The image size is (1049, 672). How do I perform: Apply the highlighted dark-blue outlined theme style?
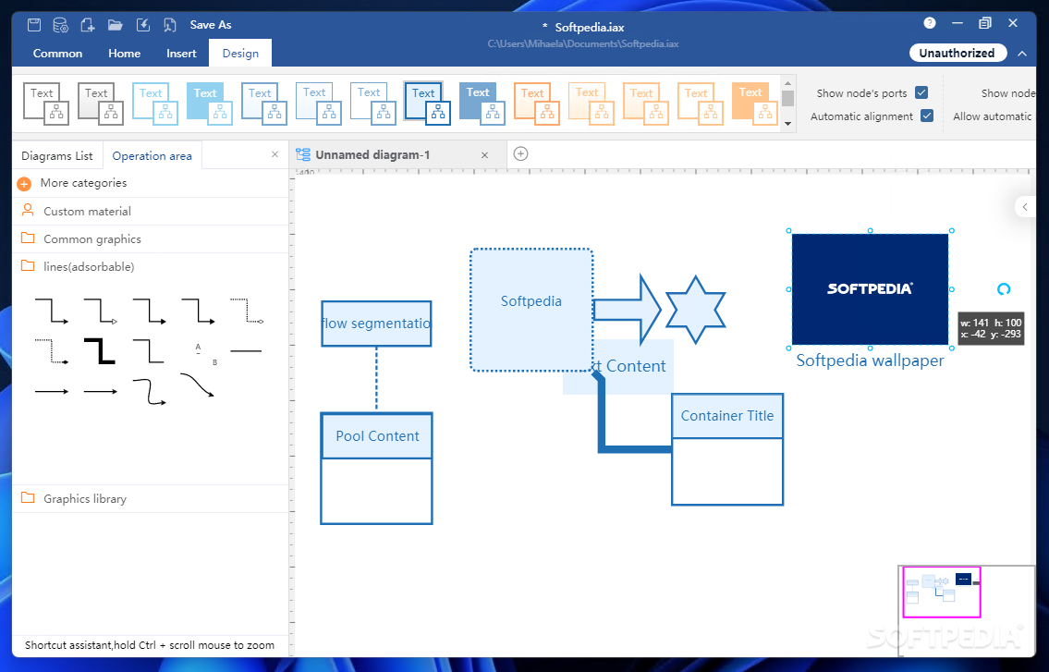click(x=428, y=104)
